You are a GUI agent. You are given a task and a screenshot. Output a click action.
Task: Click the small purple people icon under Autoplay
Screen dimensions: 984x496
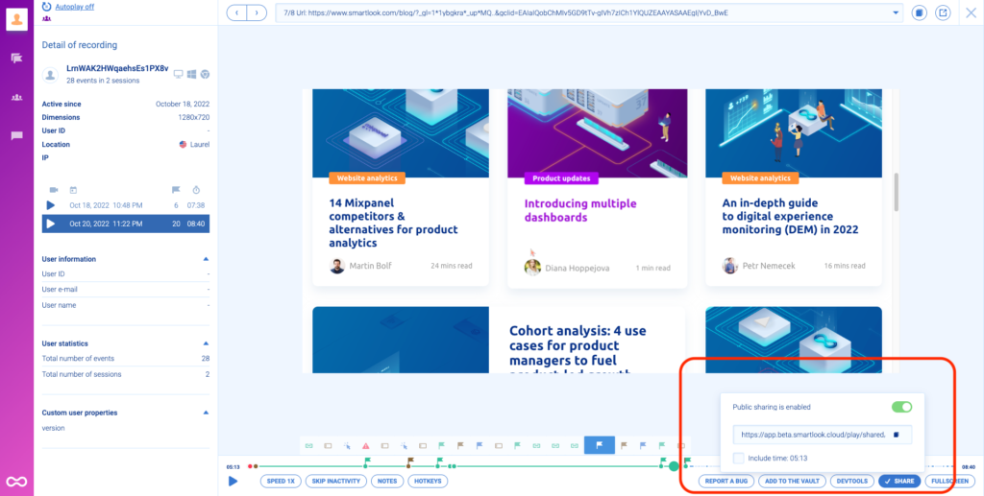46,19
